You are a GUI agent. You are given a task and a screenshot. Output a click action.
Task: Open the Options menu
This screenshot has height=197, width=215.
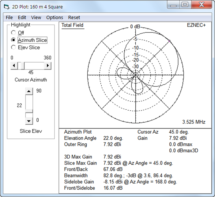[55, 17]
